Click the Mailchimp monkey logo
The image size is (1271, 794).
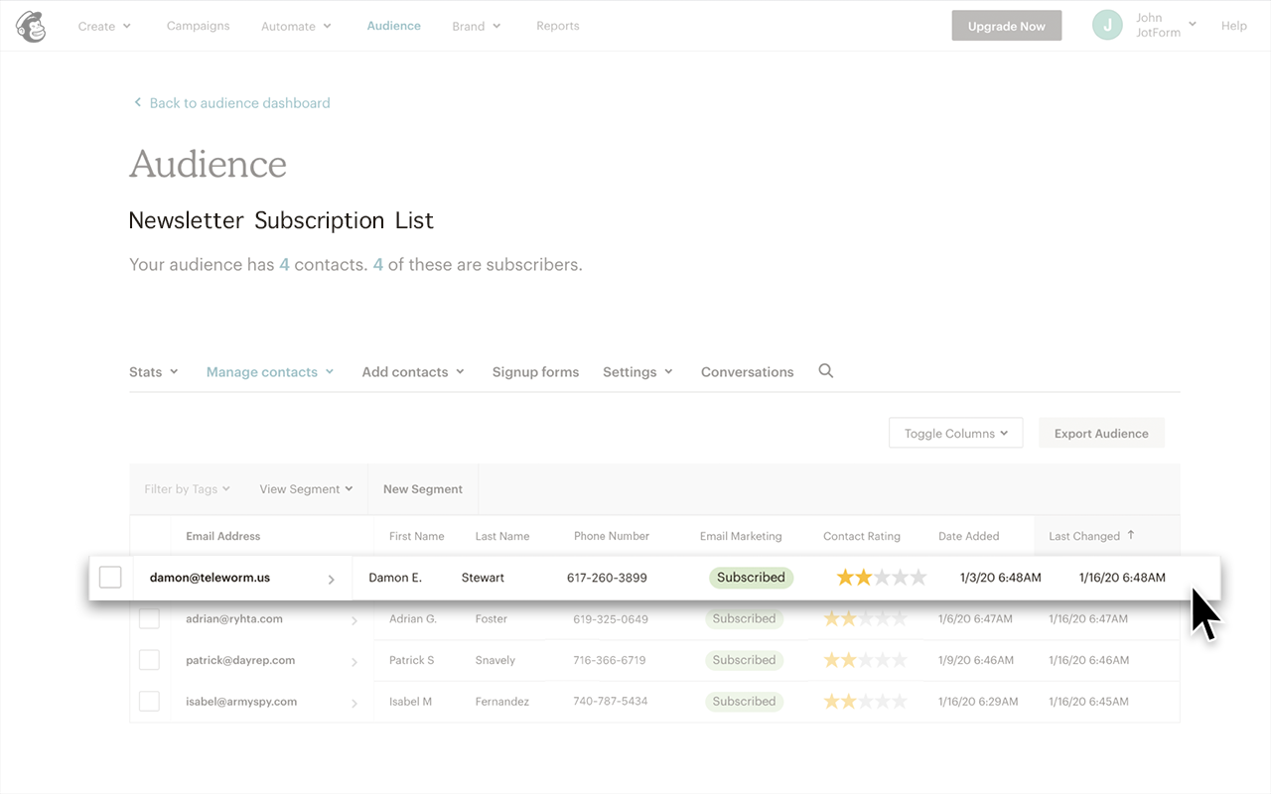(x=31, y=26)
